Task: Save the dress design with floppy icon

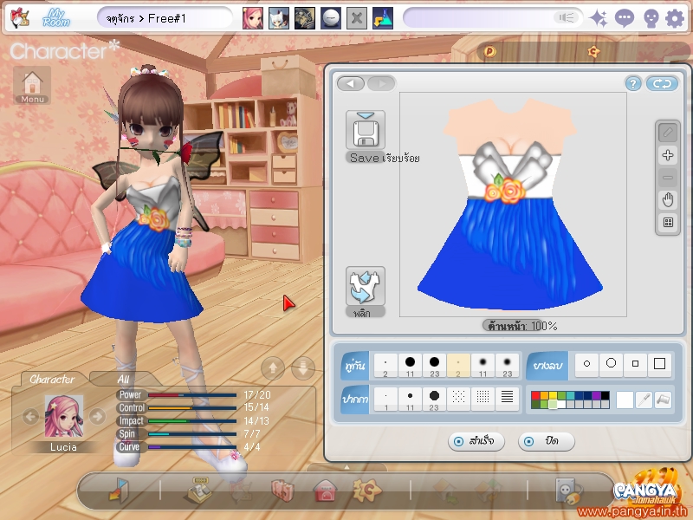Action: coord(366,131)
